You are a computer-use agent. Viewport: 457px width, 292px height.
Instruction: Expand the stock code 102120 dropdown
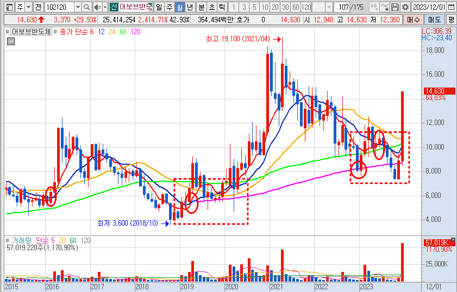tap(78, 7)
